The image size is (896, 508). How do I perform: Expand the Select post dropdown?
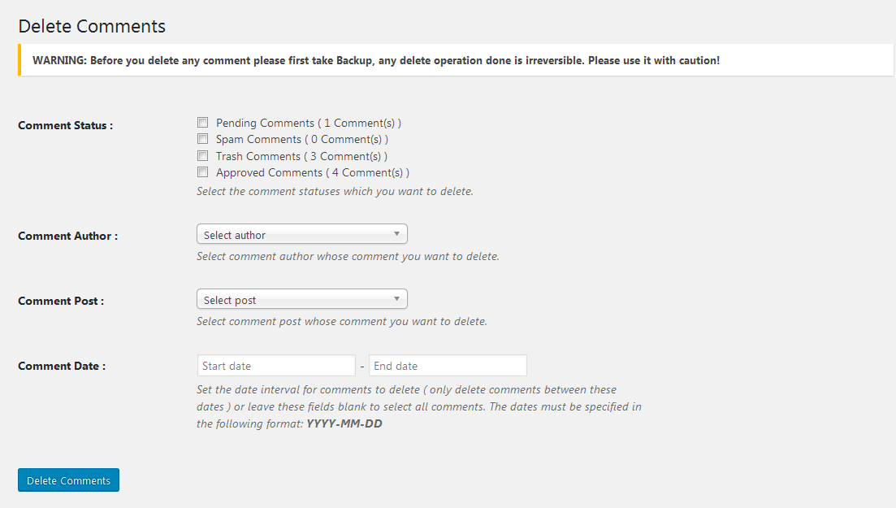(x=301, y=300)
